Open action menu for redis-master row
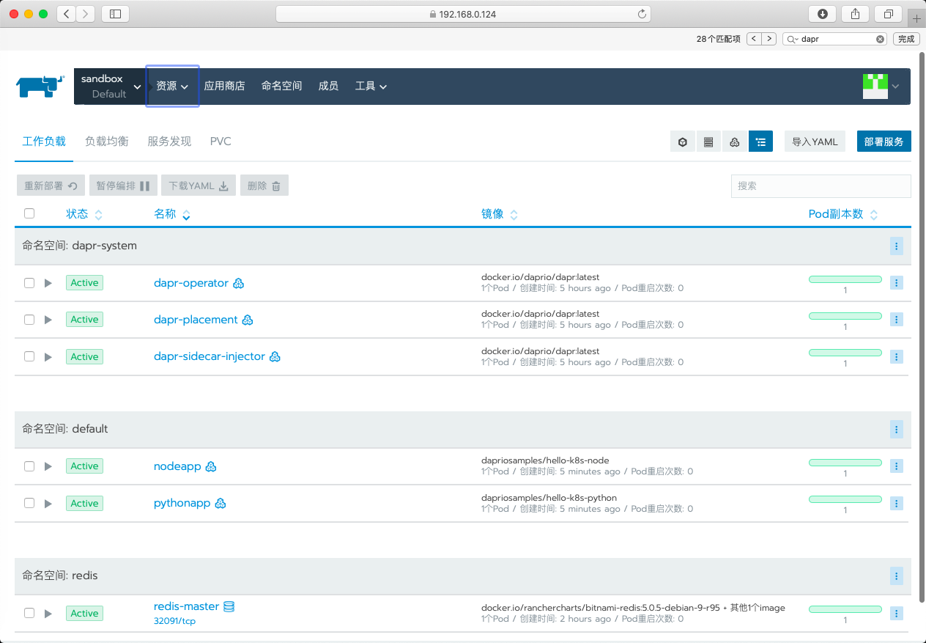 [896, 613]
